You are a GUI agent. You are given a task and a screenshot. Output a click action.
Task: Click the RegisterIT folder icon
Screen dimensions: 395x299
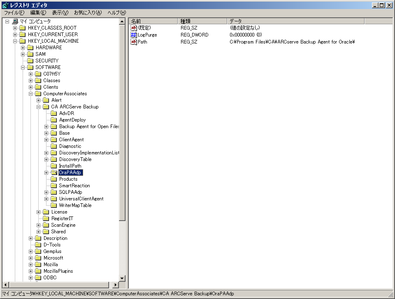46,218
